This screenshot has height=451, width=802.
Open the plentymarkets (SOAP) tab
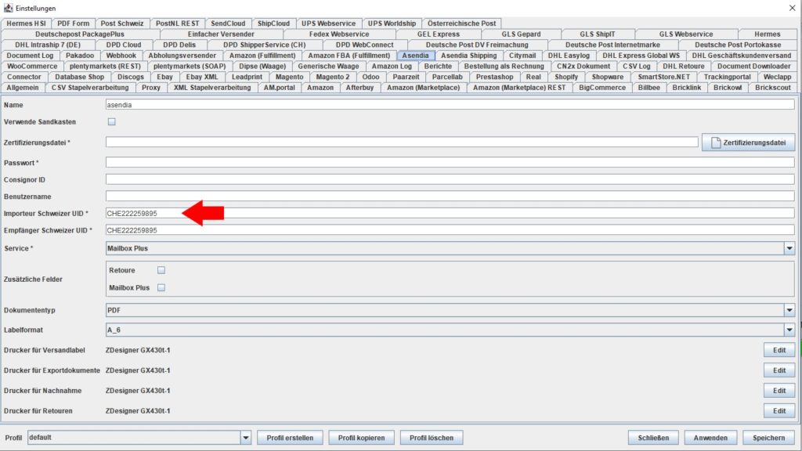190,66
